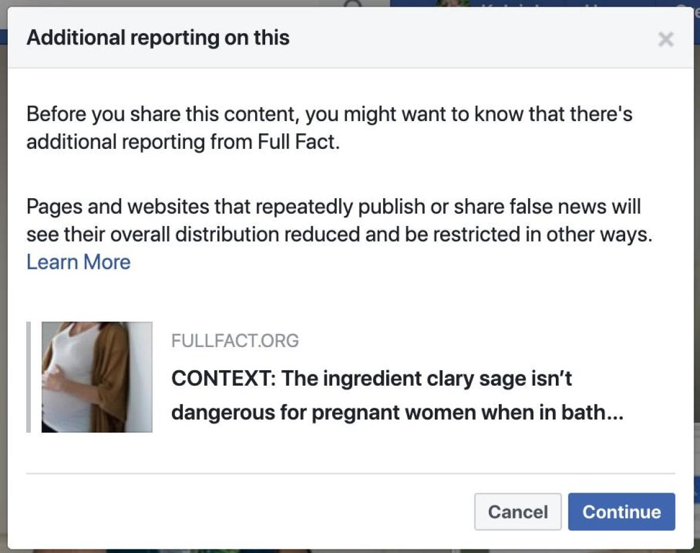Click the dialog title Additional reporting on this

point(157,37)
